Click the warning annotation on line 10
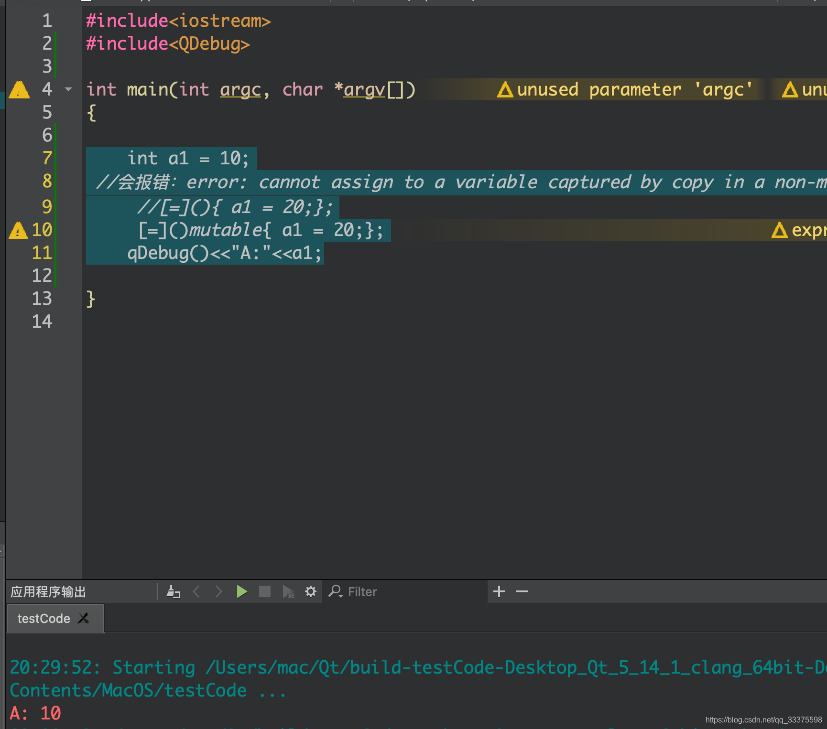This screenshot has height=729, width=827. point(799,230)
